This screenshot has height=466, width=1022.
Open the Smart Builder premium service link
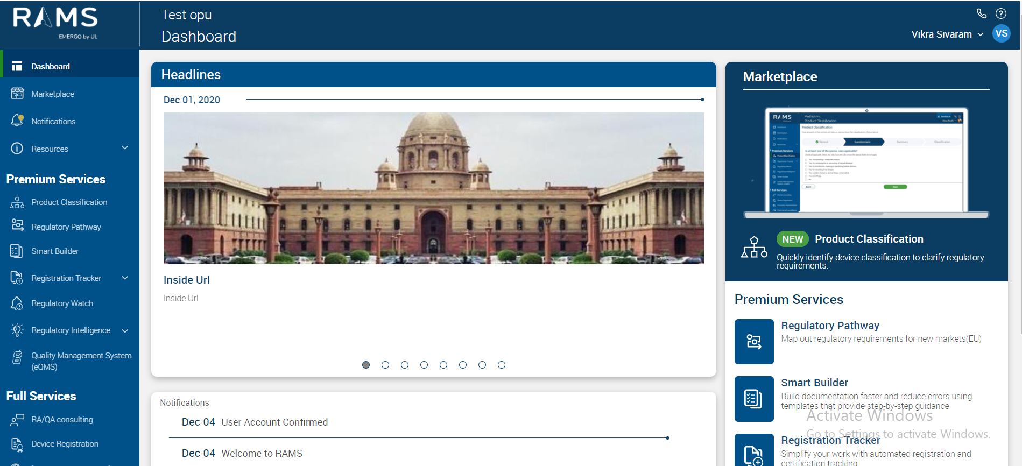pyautogui.click(x=814, y=383)
